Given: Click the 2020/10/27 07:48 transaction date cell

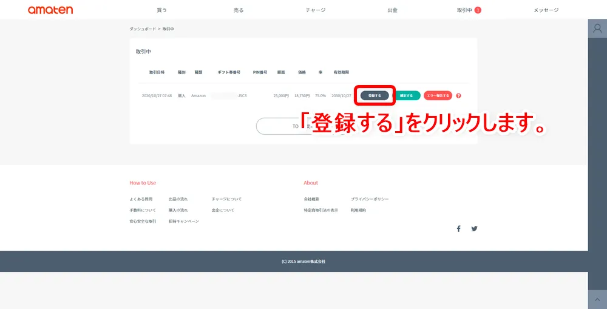Looking at the screenshot, I should pyautogui.click(x=157, y=96).
